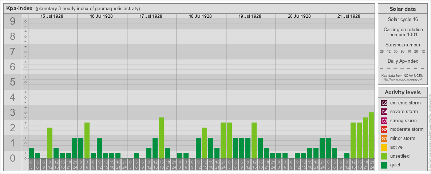Click the light green 12–15 bar on 19 Jul
431x174 pixels.
coord(254,141)
